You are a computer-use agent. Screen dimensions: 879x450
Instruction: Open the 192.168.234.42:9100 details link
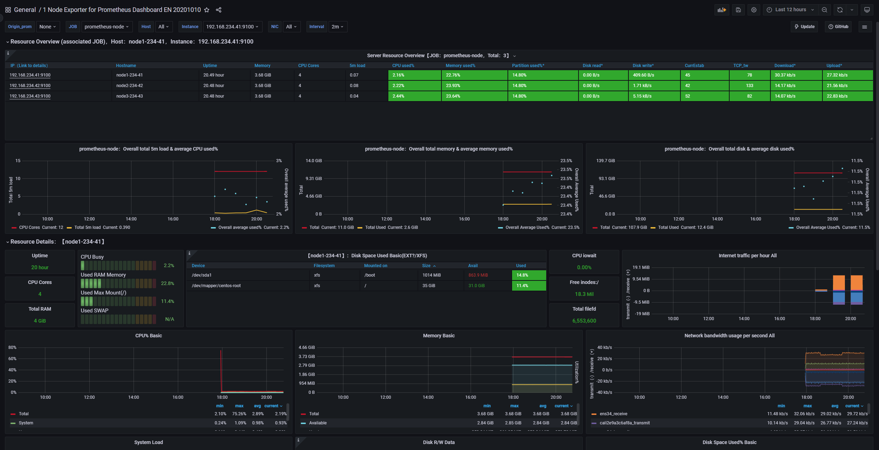click(x=30, y=86)
